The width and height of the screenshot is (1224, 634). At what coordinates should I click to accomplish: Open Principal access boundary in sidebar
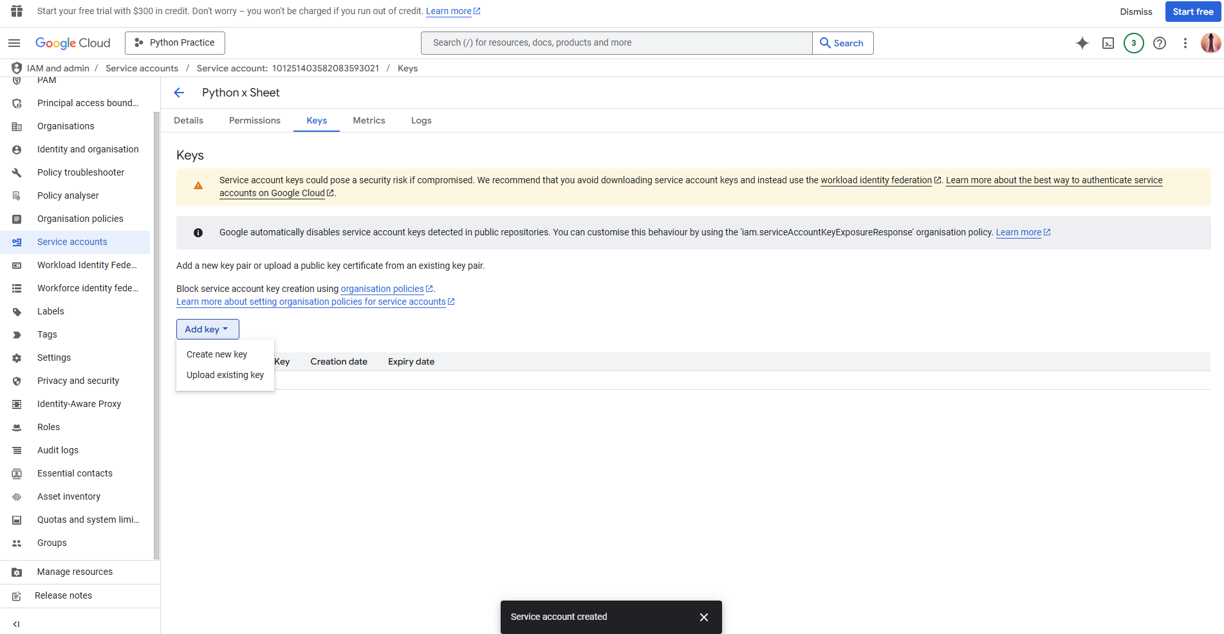75,104
